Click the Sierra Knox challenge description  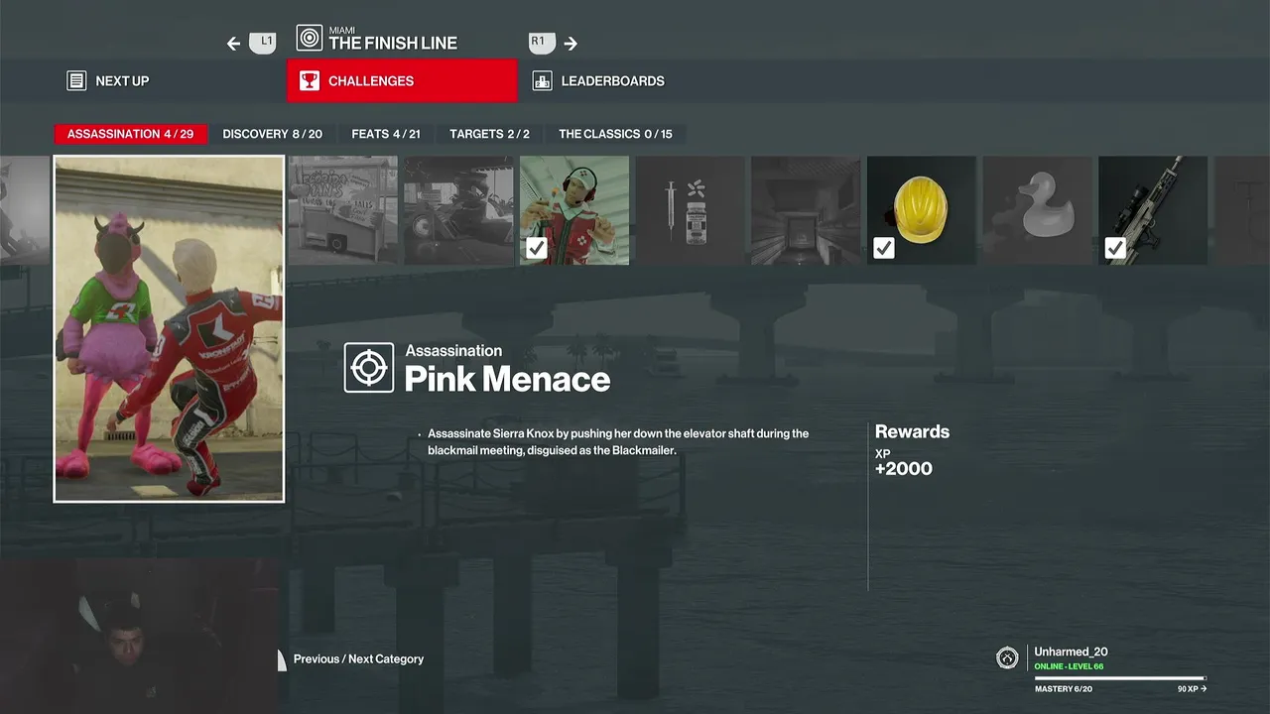(x=617, y=441)
